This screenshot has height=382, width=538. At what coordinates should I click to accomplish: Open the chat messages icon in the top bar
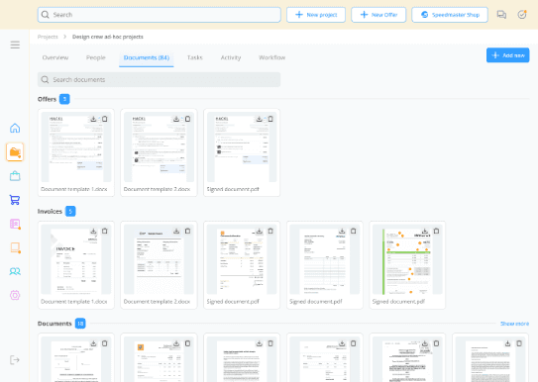[x=501, y=15]
